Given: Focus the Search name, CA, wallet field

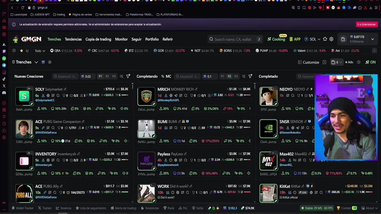Looking at the screenshot, I should (235, 39).
